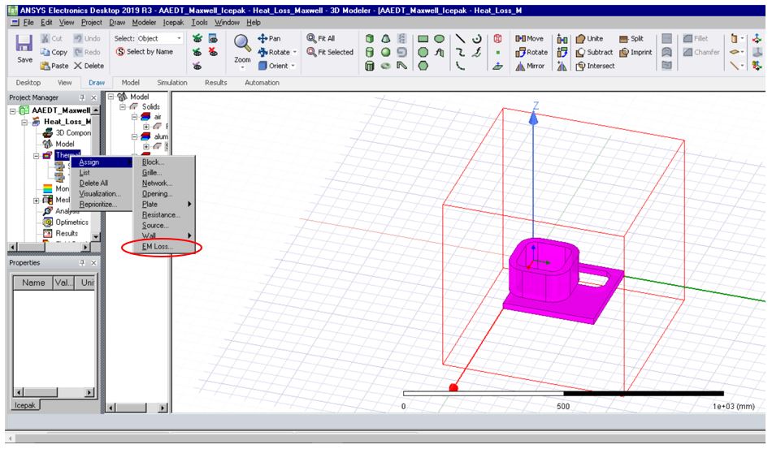The width and height of the screenshot is (772, 449).
Task: Select the draw regular polygon icon
Action: [x=423, y=66]
